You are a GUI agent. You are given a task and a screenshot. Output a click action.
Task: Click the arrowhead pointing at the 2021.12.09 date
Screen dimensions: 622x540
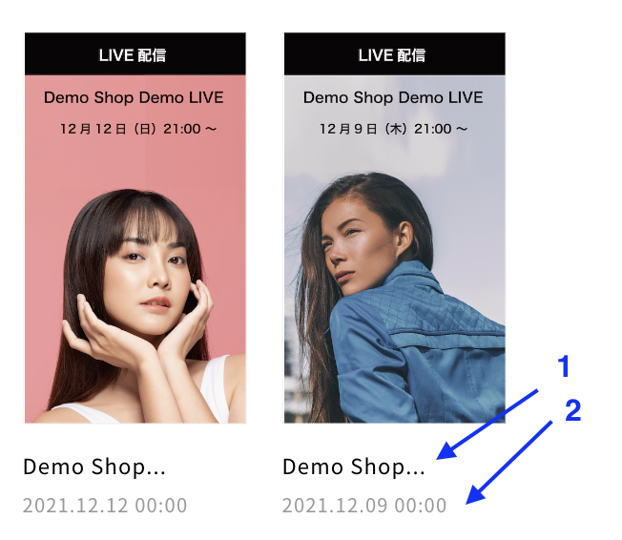[475, 495]
